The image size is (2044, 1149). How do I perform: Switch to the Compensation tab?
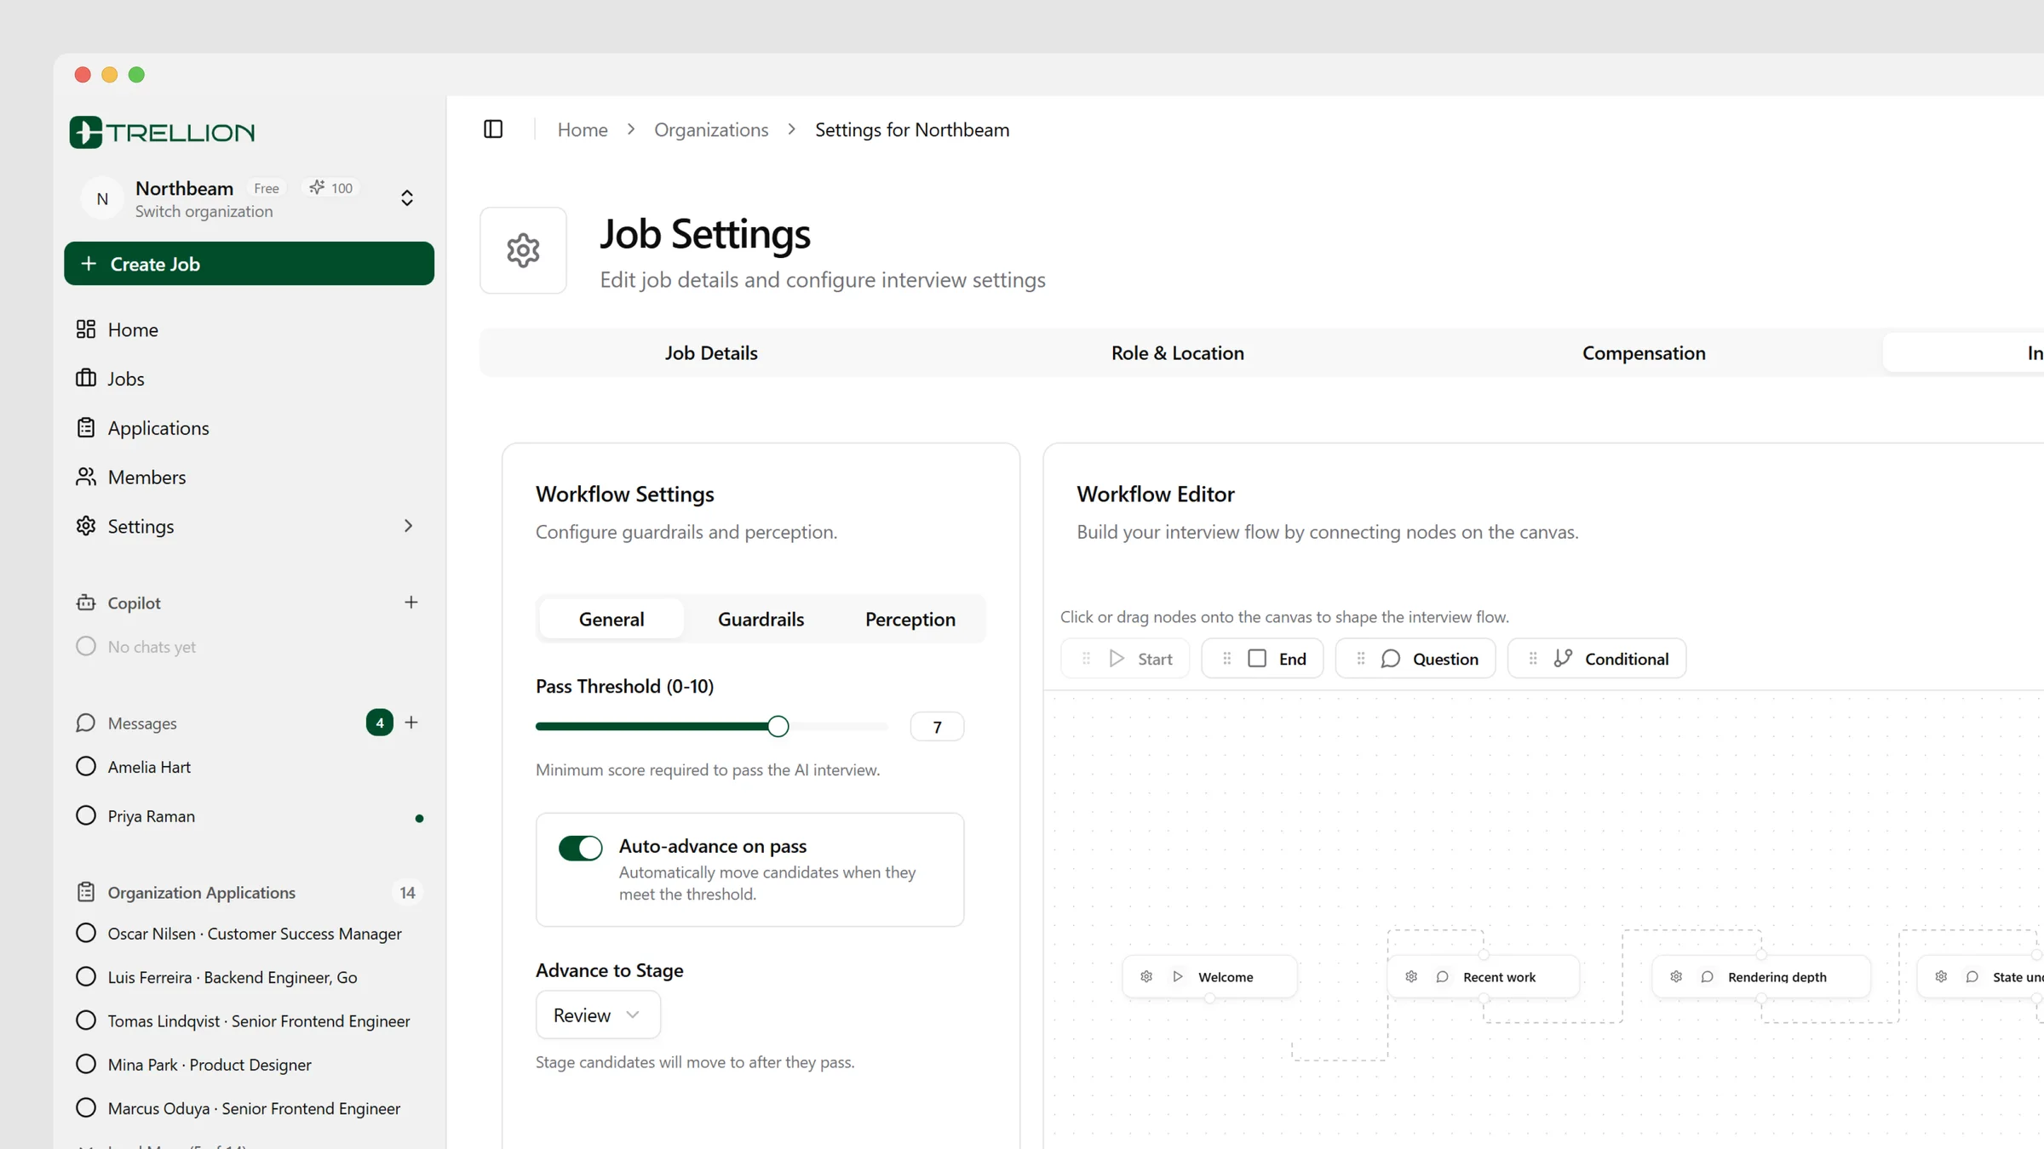1644,353
